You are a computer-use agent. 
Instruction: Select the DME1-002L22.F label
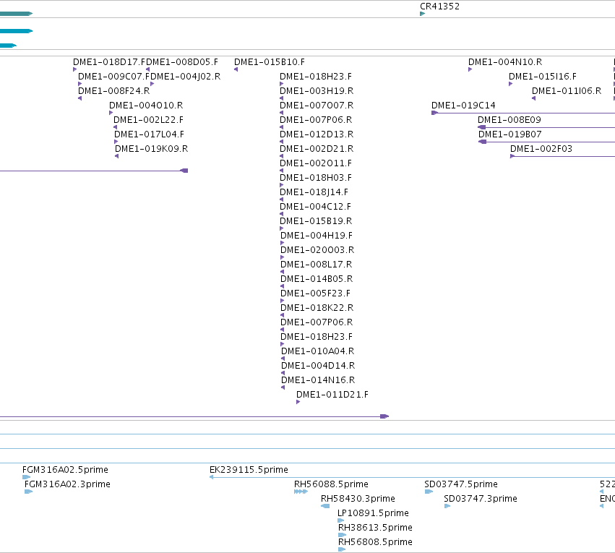click(148, 120)
